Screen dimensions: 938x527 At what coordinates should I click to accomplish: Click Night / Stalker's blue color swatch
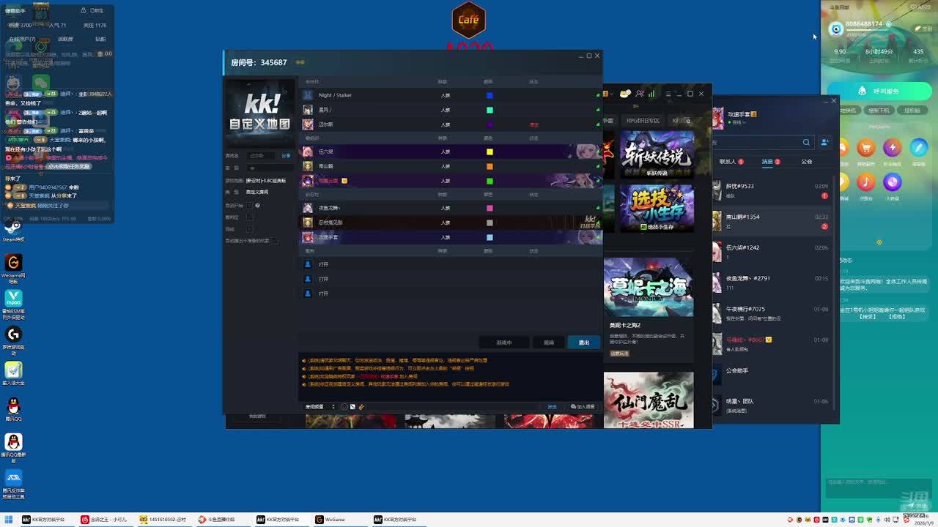(x=490, y=95)
